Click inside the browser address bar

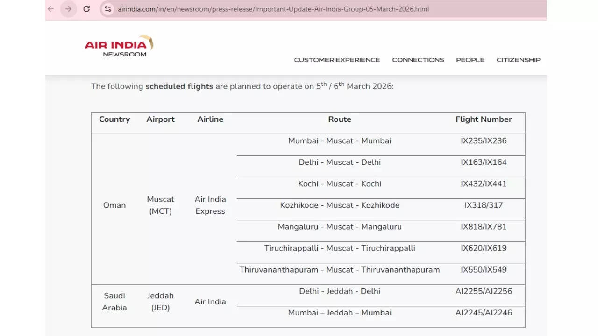(280, 9)
